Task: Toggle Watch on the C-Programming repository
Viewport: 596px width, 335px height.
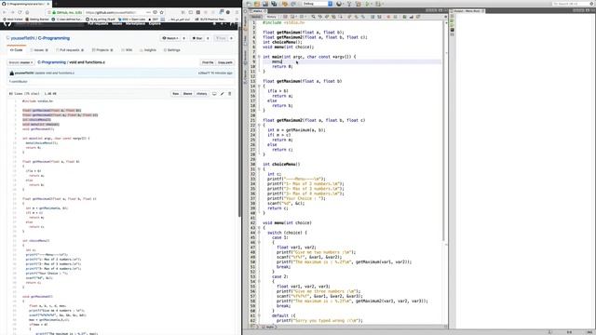Action: coord(170,38)
